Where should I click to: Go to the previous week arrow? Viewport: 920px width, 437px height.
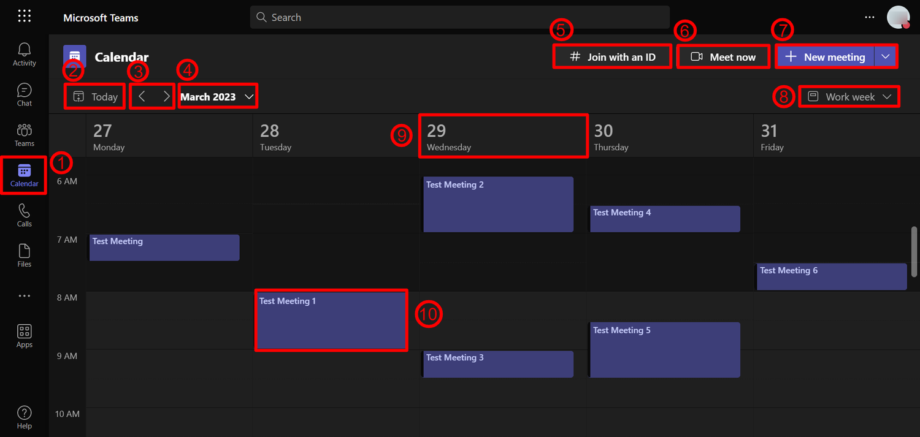[x=142, y=97]
